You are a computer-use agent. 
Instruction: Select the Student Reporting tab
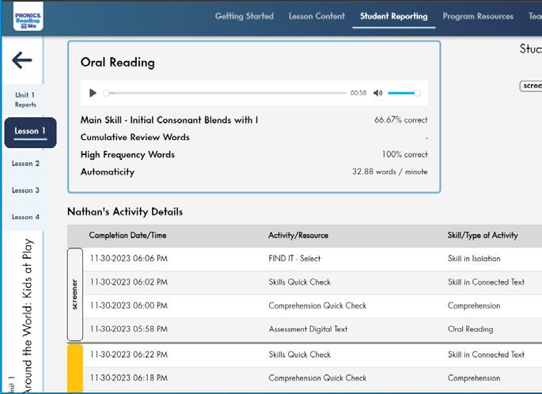tap(393, 16)
